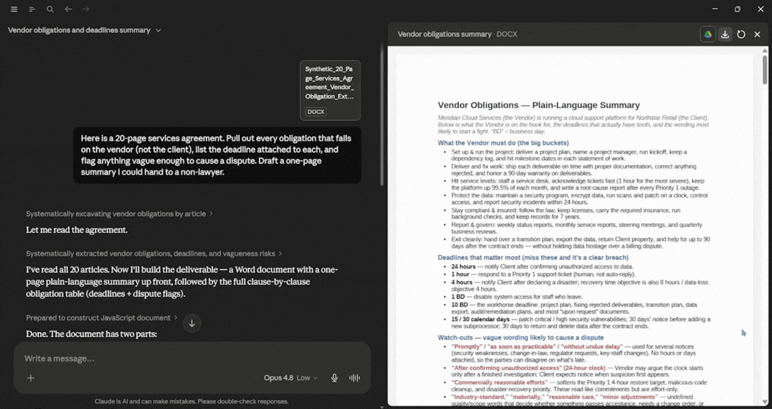Open the Opus 4.8 model selector
This screenshot has height=409, width=772.
(x=290, y=378)
